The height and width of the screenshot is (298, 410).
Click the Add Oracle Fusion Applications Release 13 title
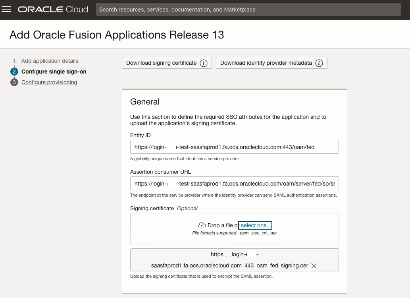tap(117, 35)
